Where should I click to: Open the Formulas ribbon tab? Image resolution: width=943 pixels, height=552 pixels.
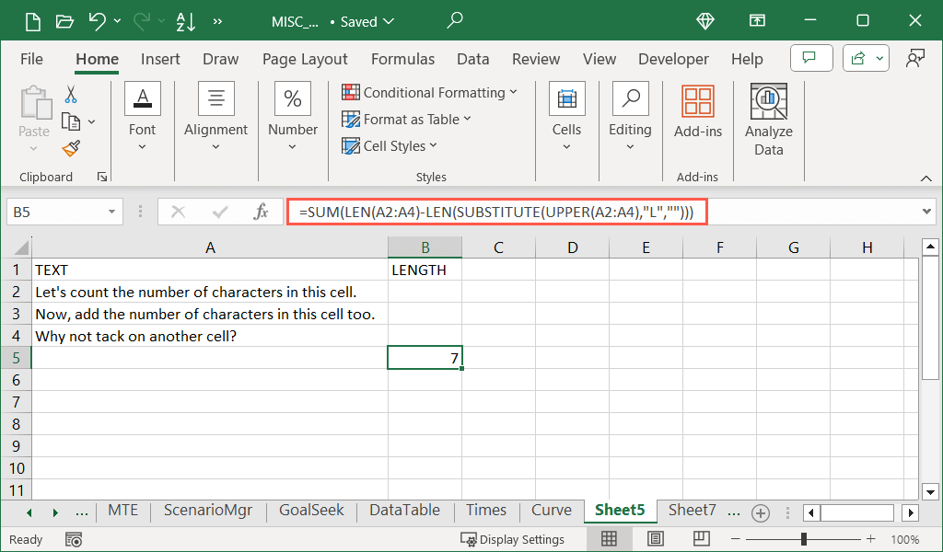402,59
